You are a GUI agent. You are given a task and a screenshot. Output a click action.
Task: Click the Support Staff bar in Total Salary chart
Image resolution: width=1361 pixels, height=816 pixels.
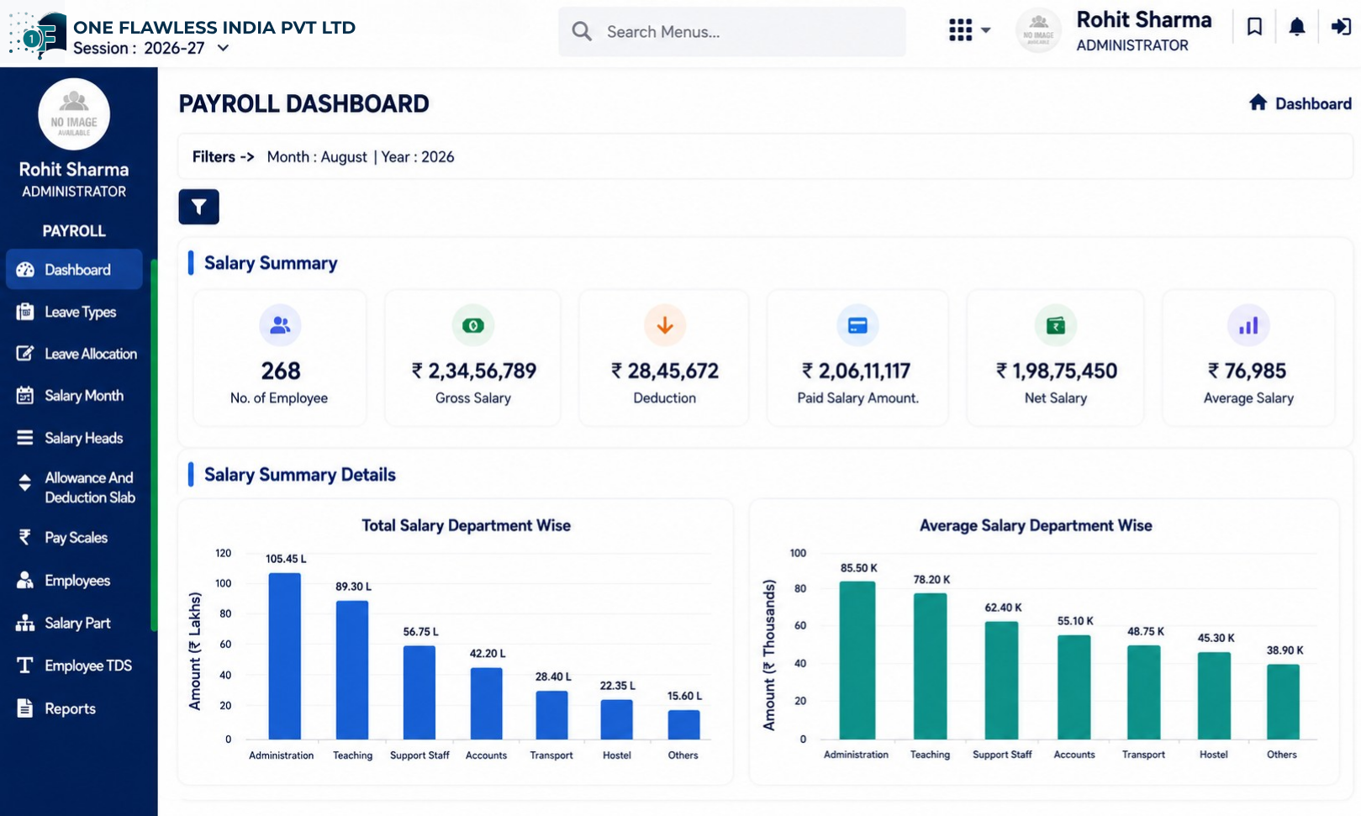[x=419, y=692]
